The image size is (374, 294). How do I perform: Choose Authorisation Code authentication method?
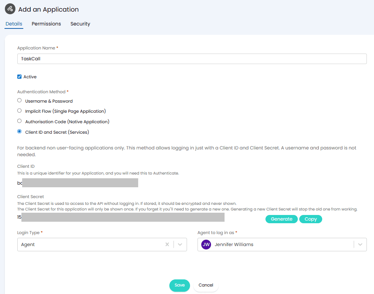(x=19, y=121)
